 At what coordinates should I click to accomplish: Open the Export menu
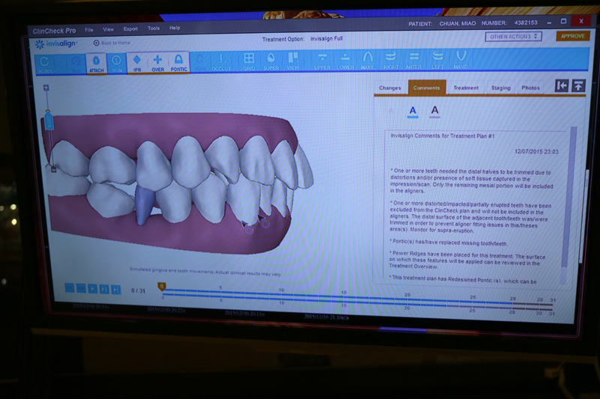130,29
